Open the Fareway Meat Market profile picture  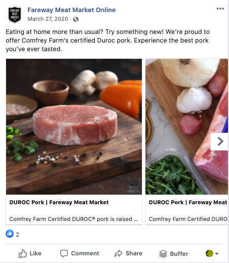click(x=15, y=15)
